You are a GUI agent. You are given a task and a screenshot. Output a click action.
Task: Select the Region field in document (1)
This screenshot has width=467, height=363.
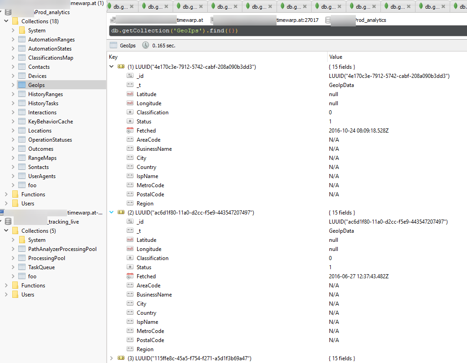pos(145,204)
